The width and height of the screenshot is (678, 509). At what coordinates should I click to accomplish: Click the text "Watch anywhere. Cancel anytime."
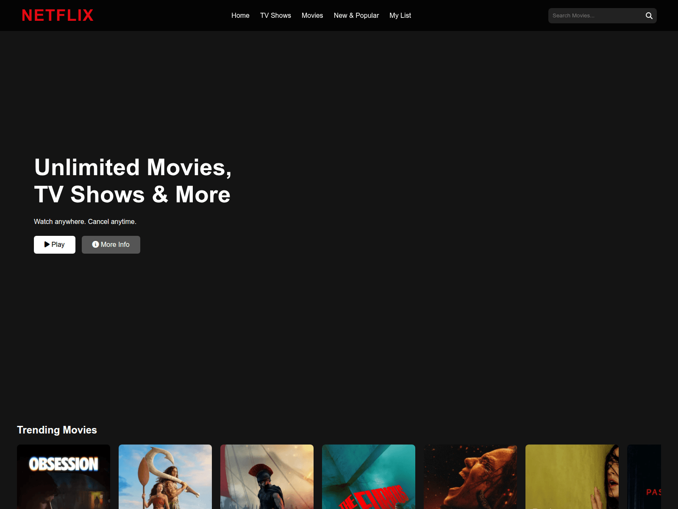click(85, 221)
